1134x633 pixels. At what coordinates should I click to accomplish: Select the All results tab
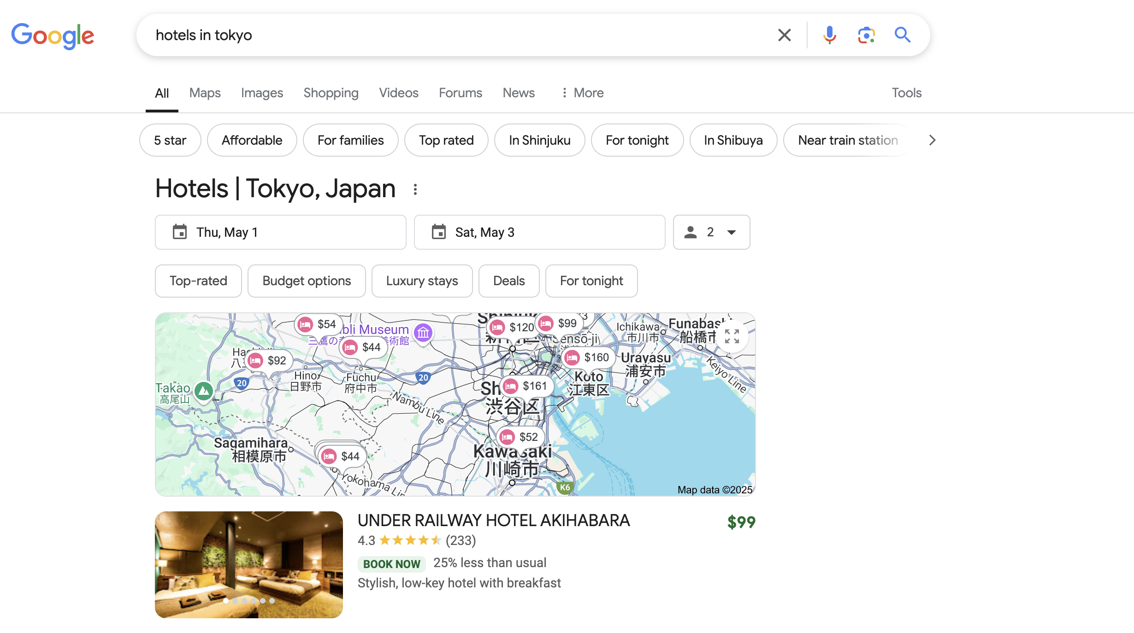(x=162, y=93)
